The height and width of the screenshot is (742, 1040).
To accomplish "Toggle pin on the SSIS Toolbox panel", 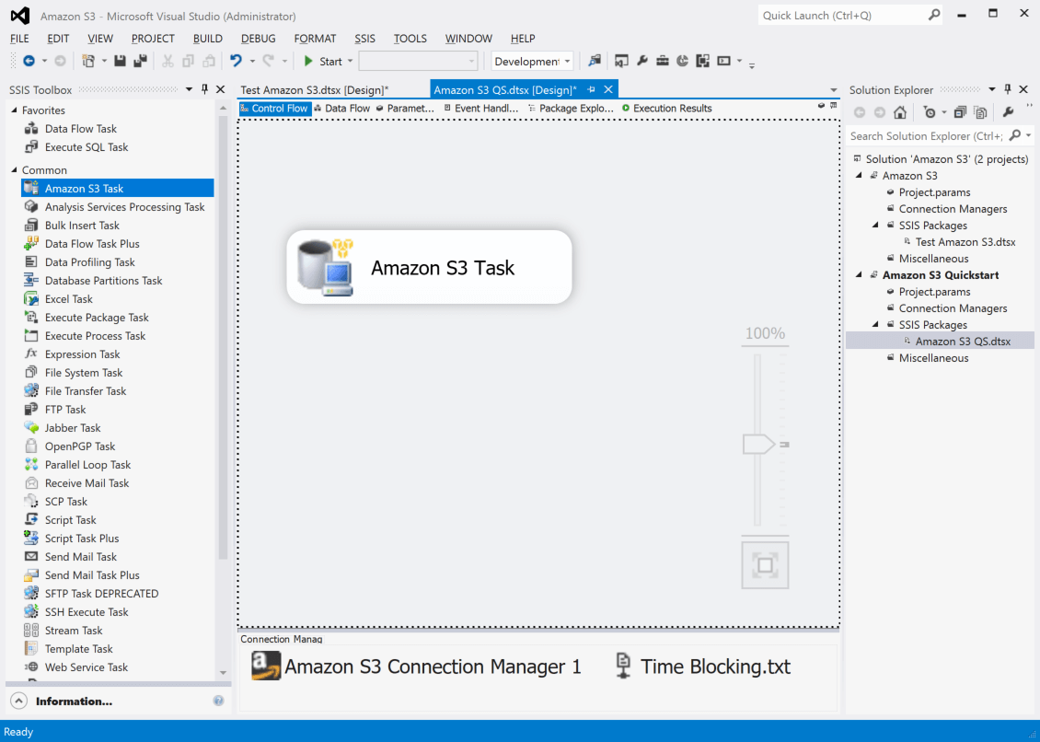I will [x=204, y=89].
